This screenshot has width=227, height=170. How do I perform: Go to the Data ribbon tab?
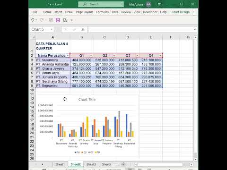tap(115, 12)
